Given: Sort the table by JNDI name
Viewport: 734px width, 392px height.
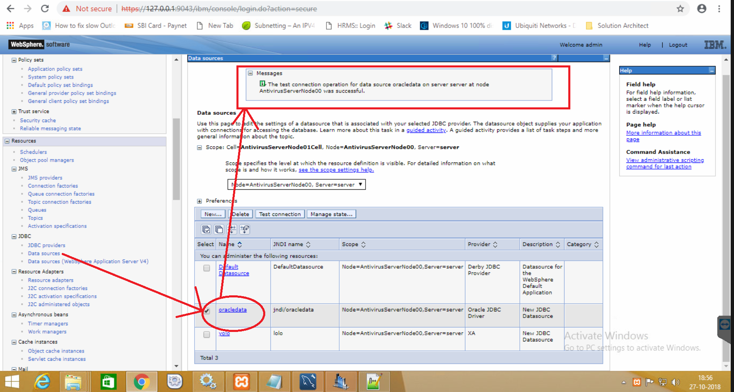Looking at the screenshot, I should tap(308, 244).
